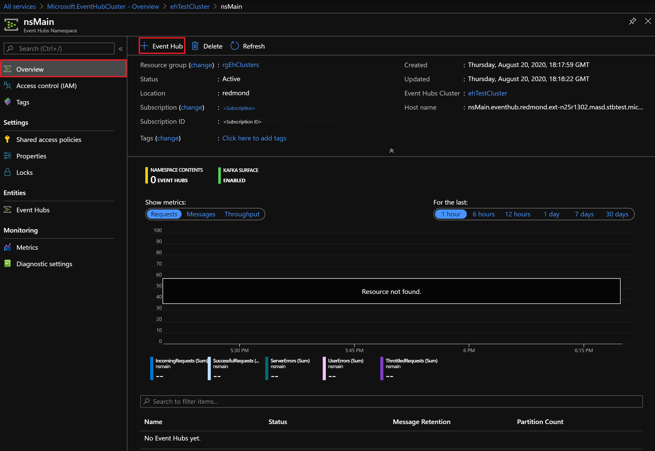Click the Delete trash icon

[195, 46]
